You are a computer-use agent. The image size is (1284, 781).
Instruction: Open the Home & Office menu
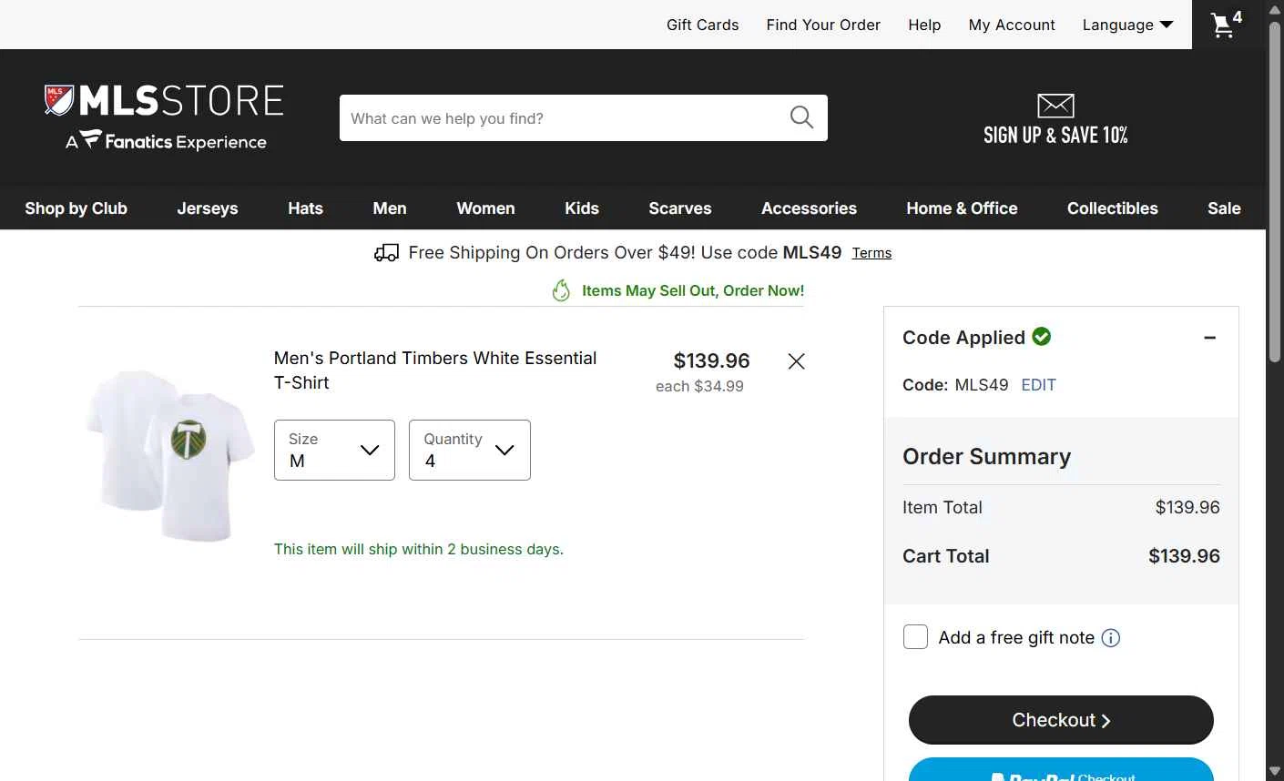tap(962, 208)
